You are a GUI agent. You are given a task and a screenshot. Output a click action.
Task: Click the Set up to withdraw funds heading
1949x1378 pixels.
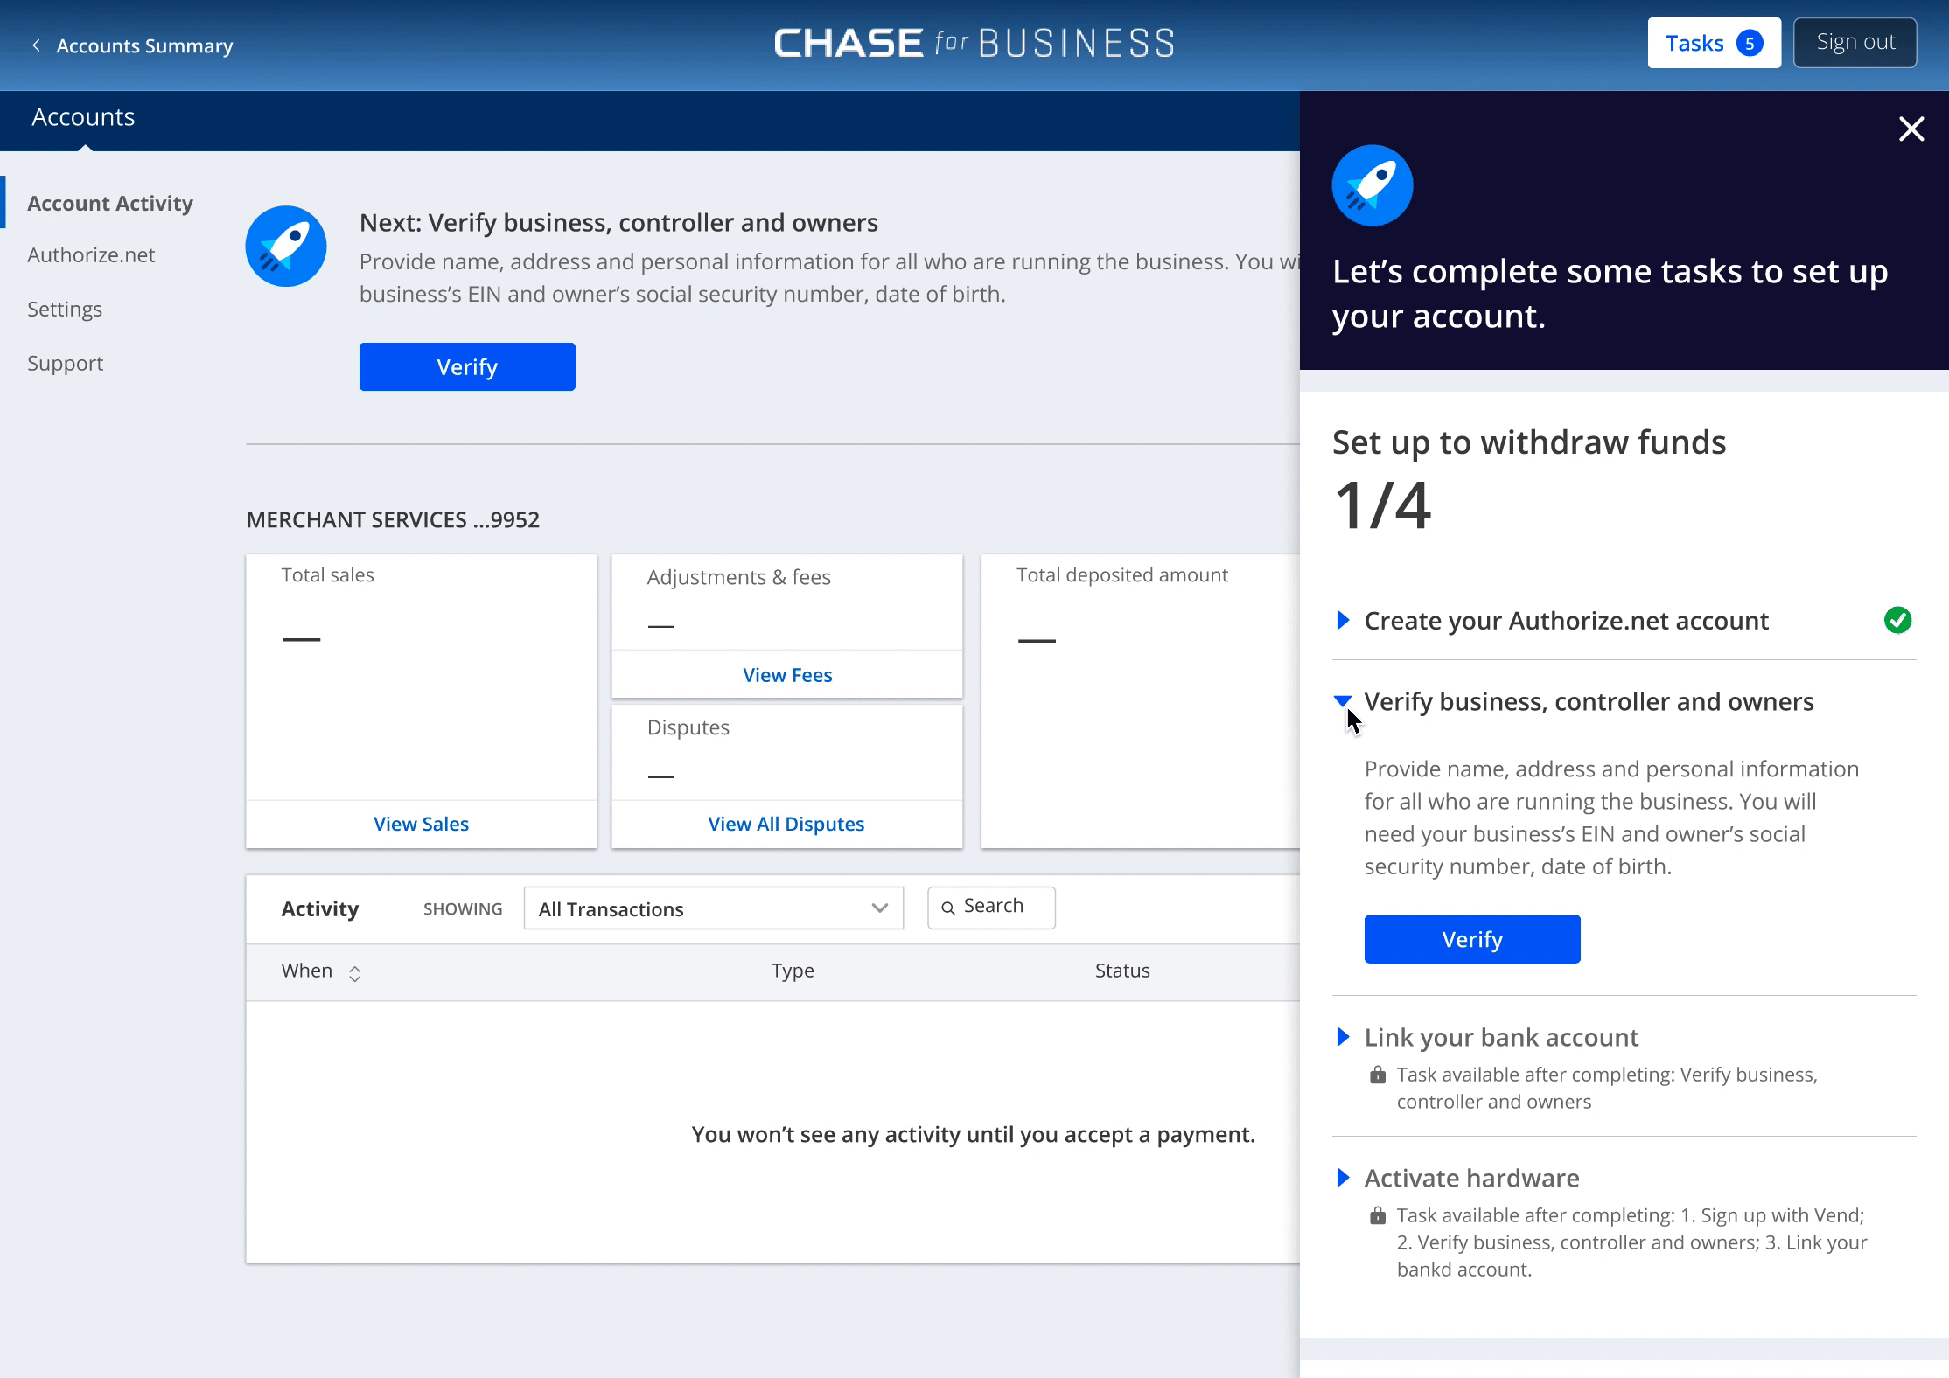pos(1529,442)
